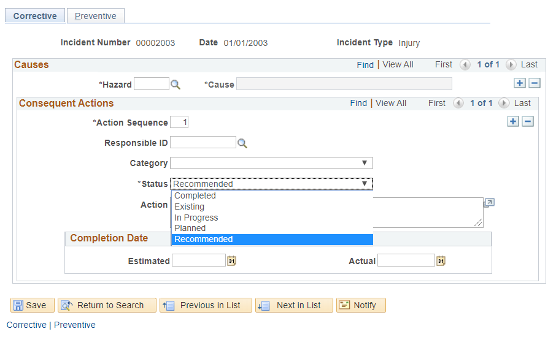
Task: Switch to the Corrective tab
Action: [x=35, y=16]
